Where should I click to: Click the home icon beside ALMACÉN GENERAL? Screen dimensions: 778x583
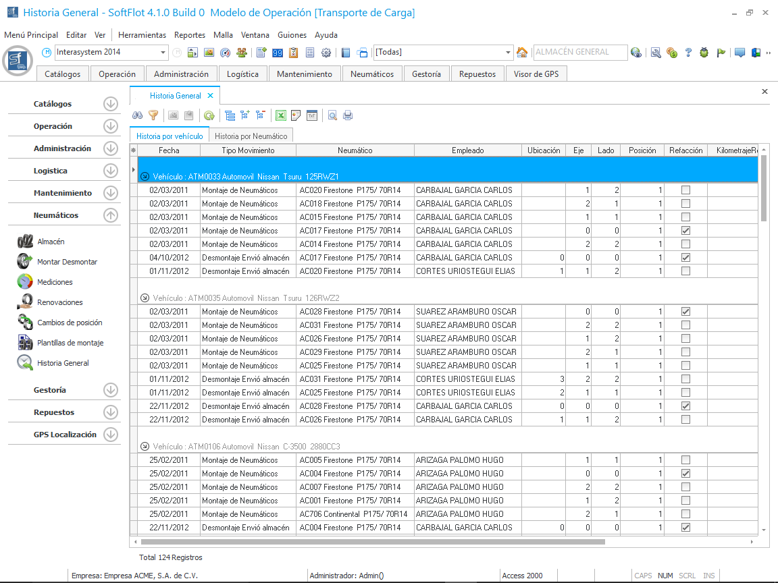click(522, 53)
